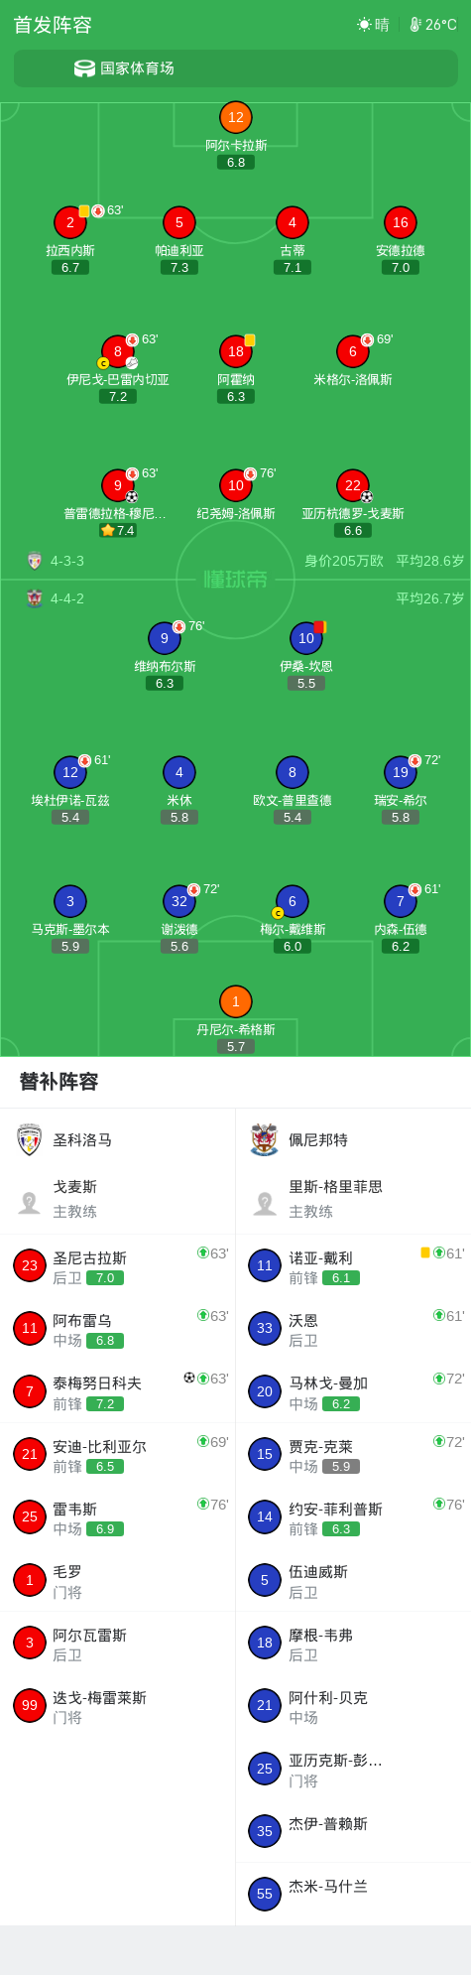Open player 丹尼尔-希格斯 number 1
This screenshot has width=471, height=1975.
(x=236, y=1001)
